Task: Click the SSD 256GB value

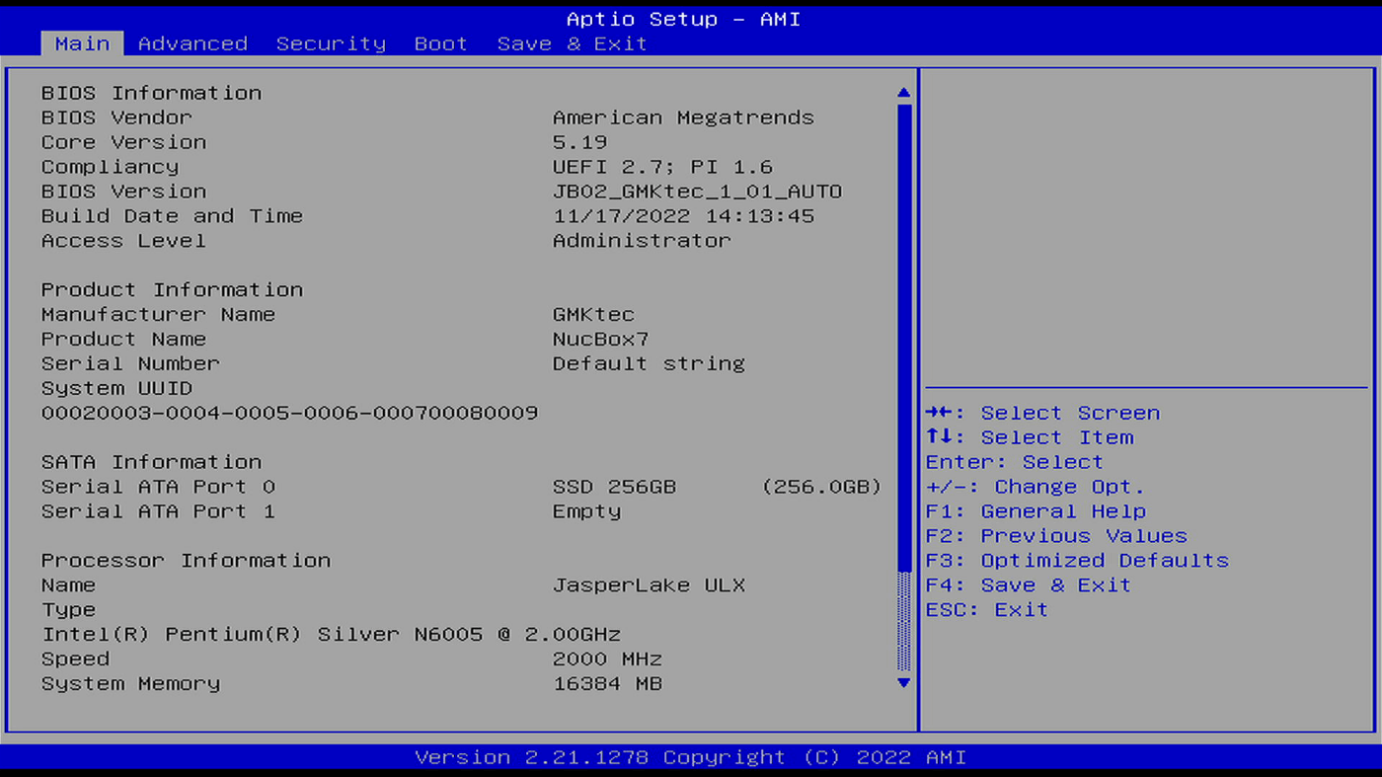Action: (x=614, y=487)
